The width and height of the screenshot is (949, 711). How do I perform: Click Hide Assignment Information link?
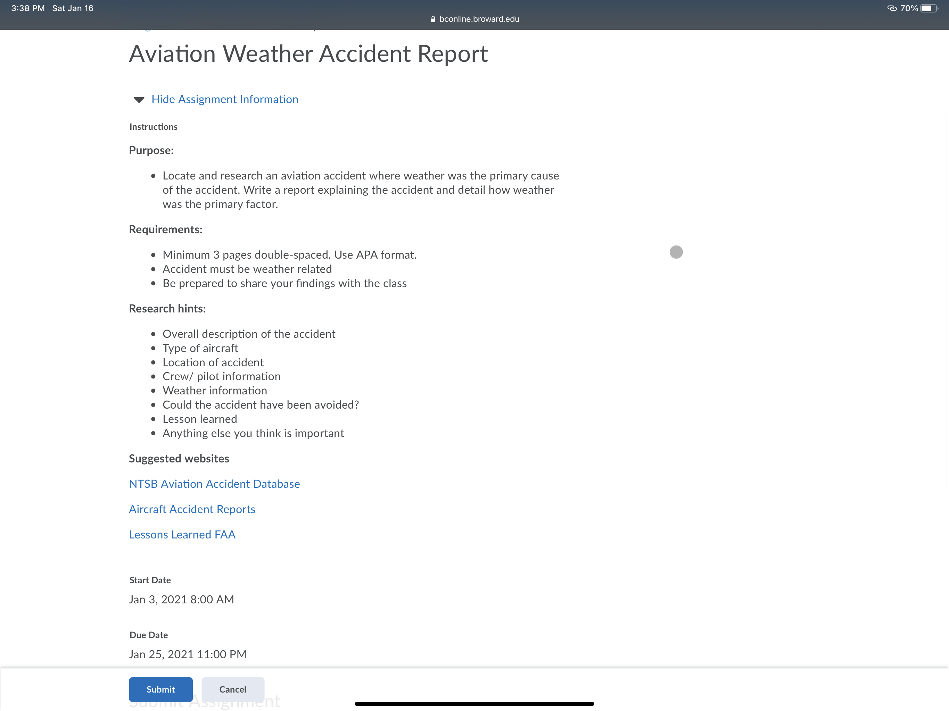pos(225,100)
